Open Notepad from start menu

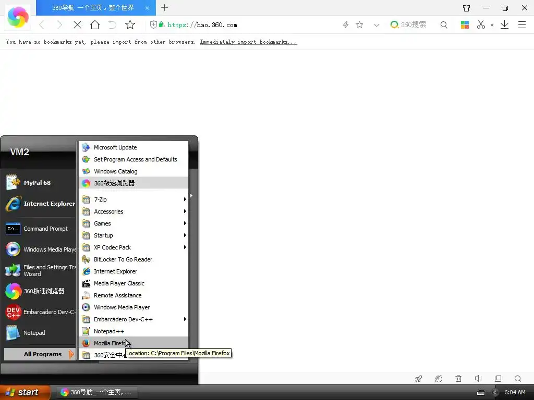tap(40, 333)
